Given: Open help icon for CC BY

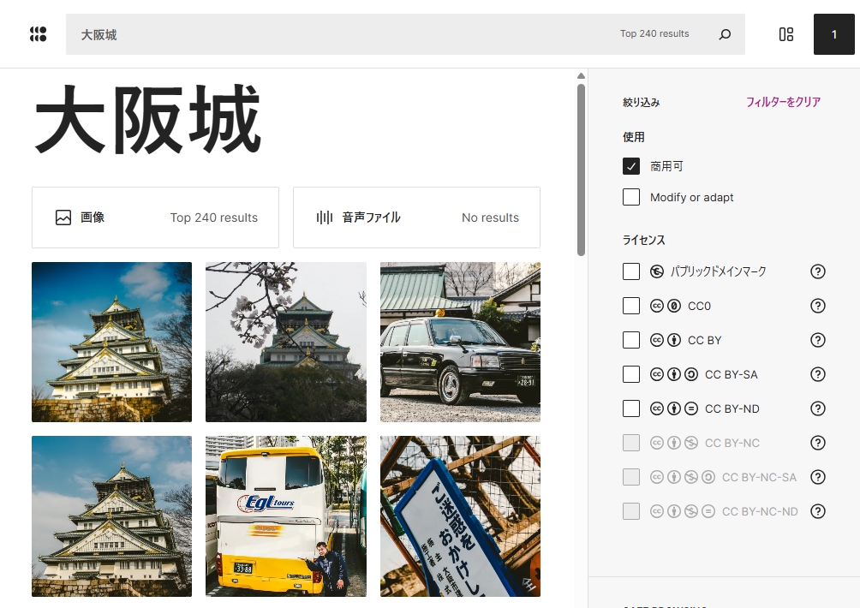Looking at the screenshot, I should [818, 340].
